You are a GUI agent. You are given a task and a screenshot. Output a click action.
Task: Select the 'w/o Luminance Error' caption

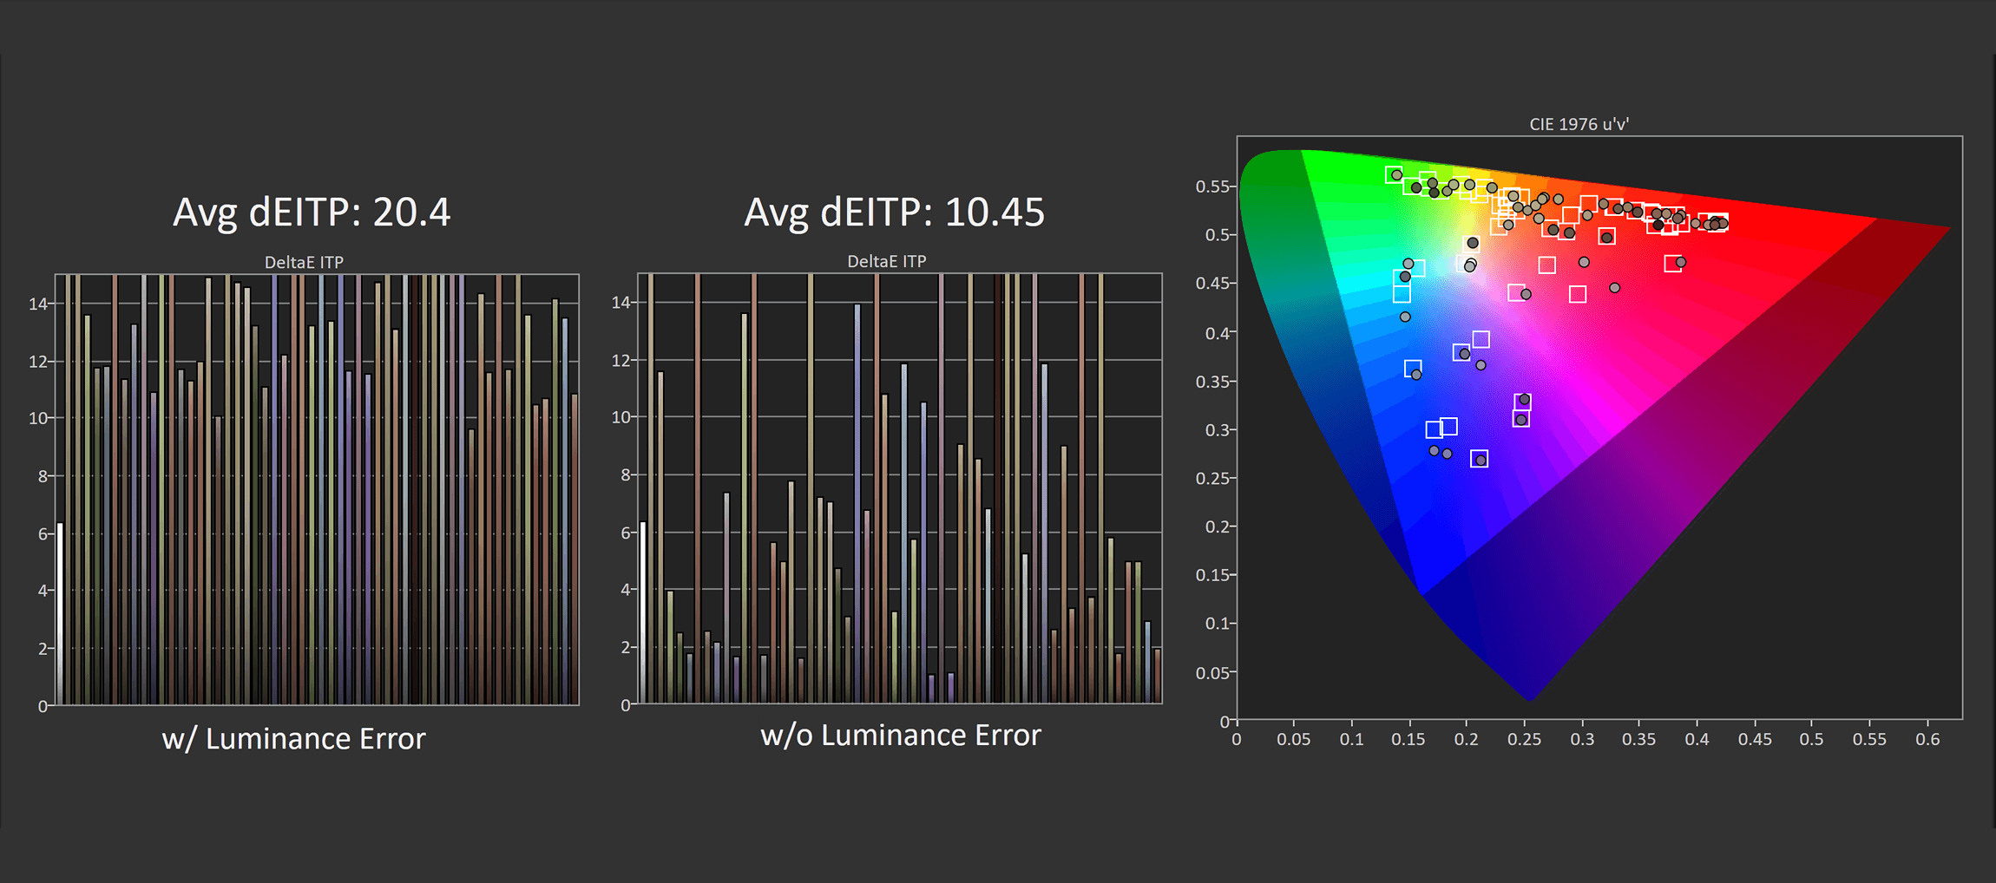tap(901, 736)
